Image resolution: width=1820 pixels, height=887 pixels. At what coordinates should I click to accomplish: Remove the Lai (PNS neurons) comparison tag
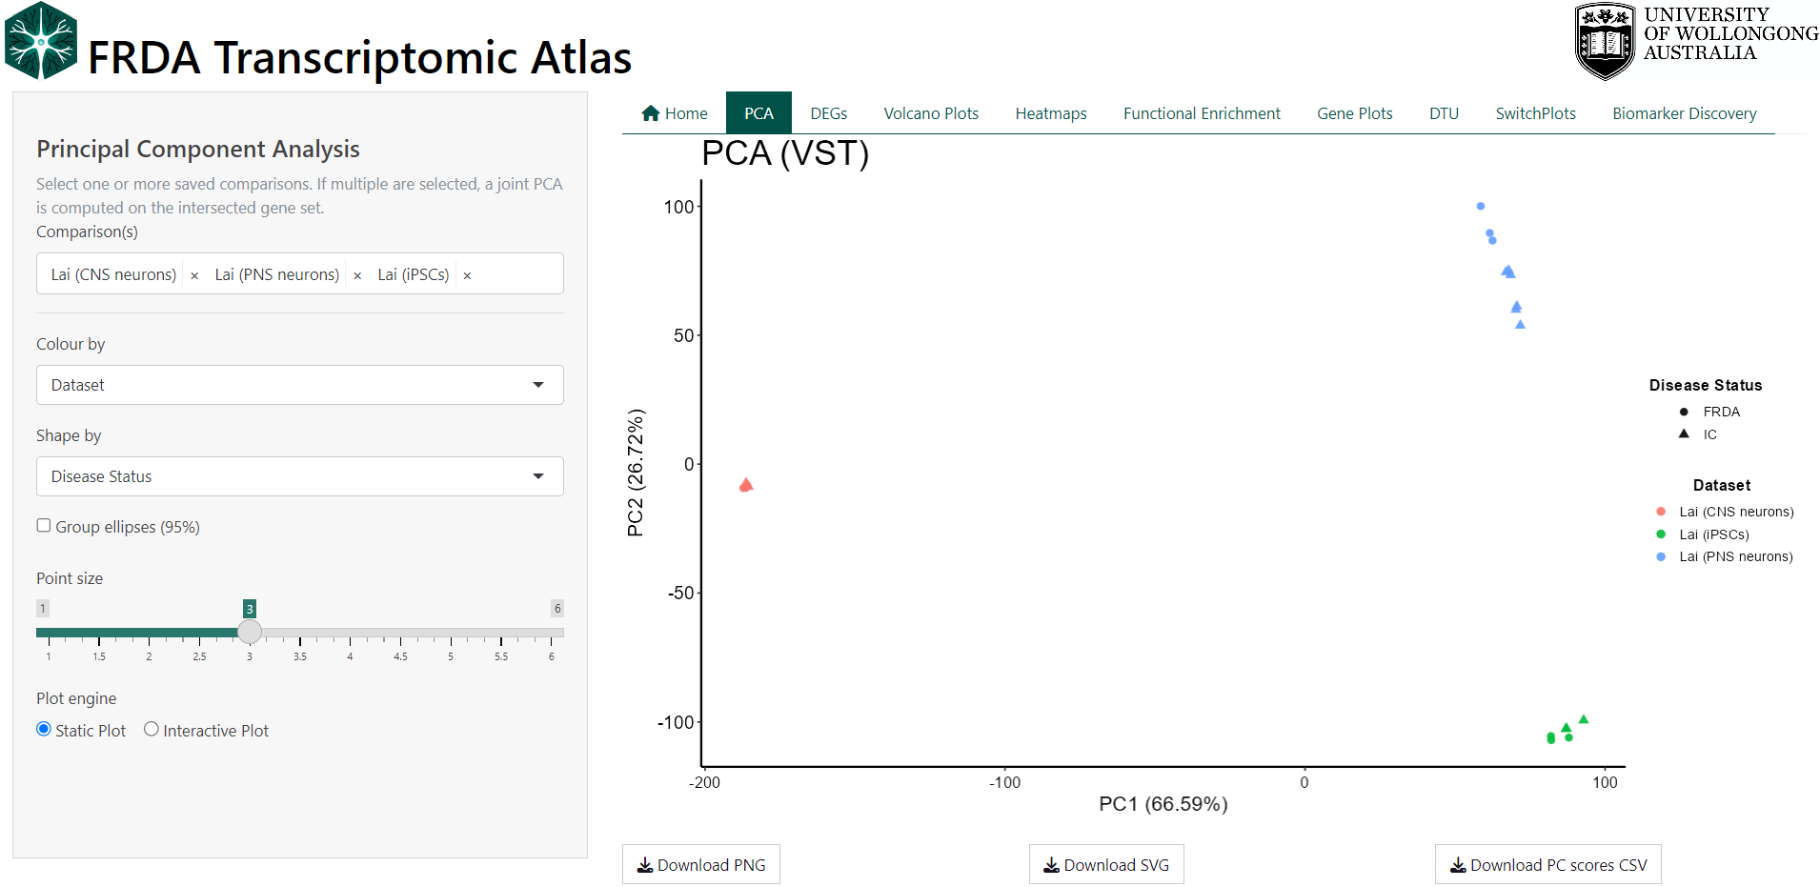357,275
